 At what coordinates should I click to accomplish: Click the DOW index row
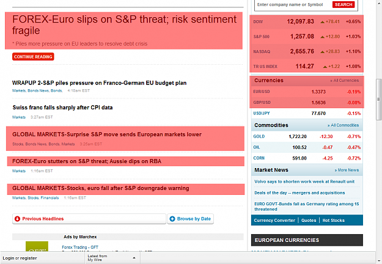[307, 21]
